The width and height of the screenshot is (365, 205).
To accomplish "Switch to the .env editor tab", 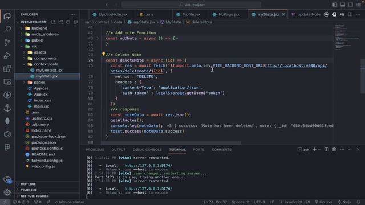I will (147, 14).
